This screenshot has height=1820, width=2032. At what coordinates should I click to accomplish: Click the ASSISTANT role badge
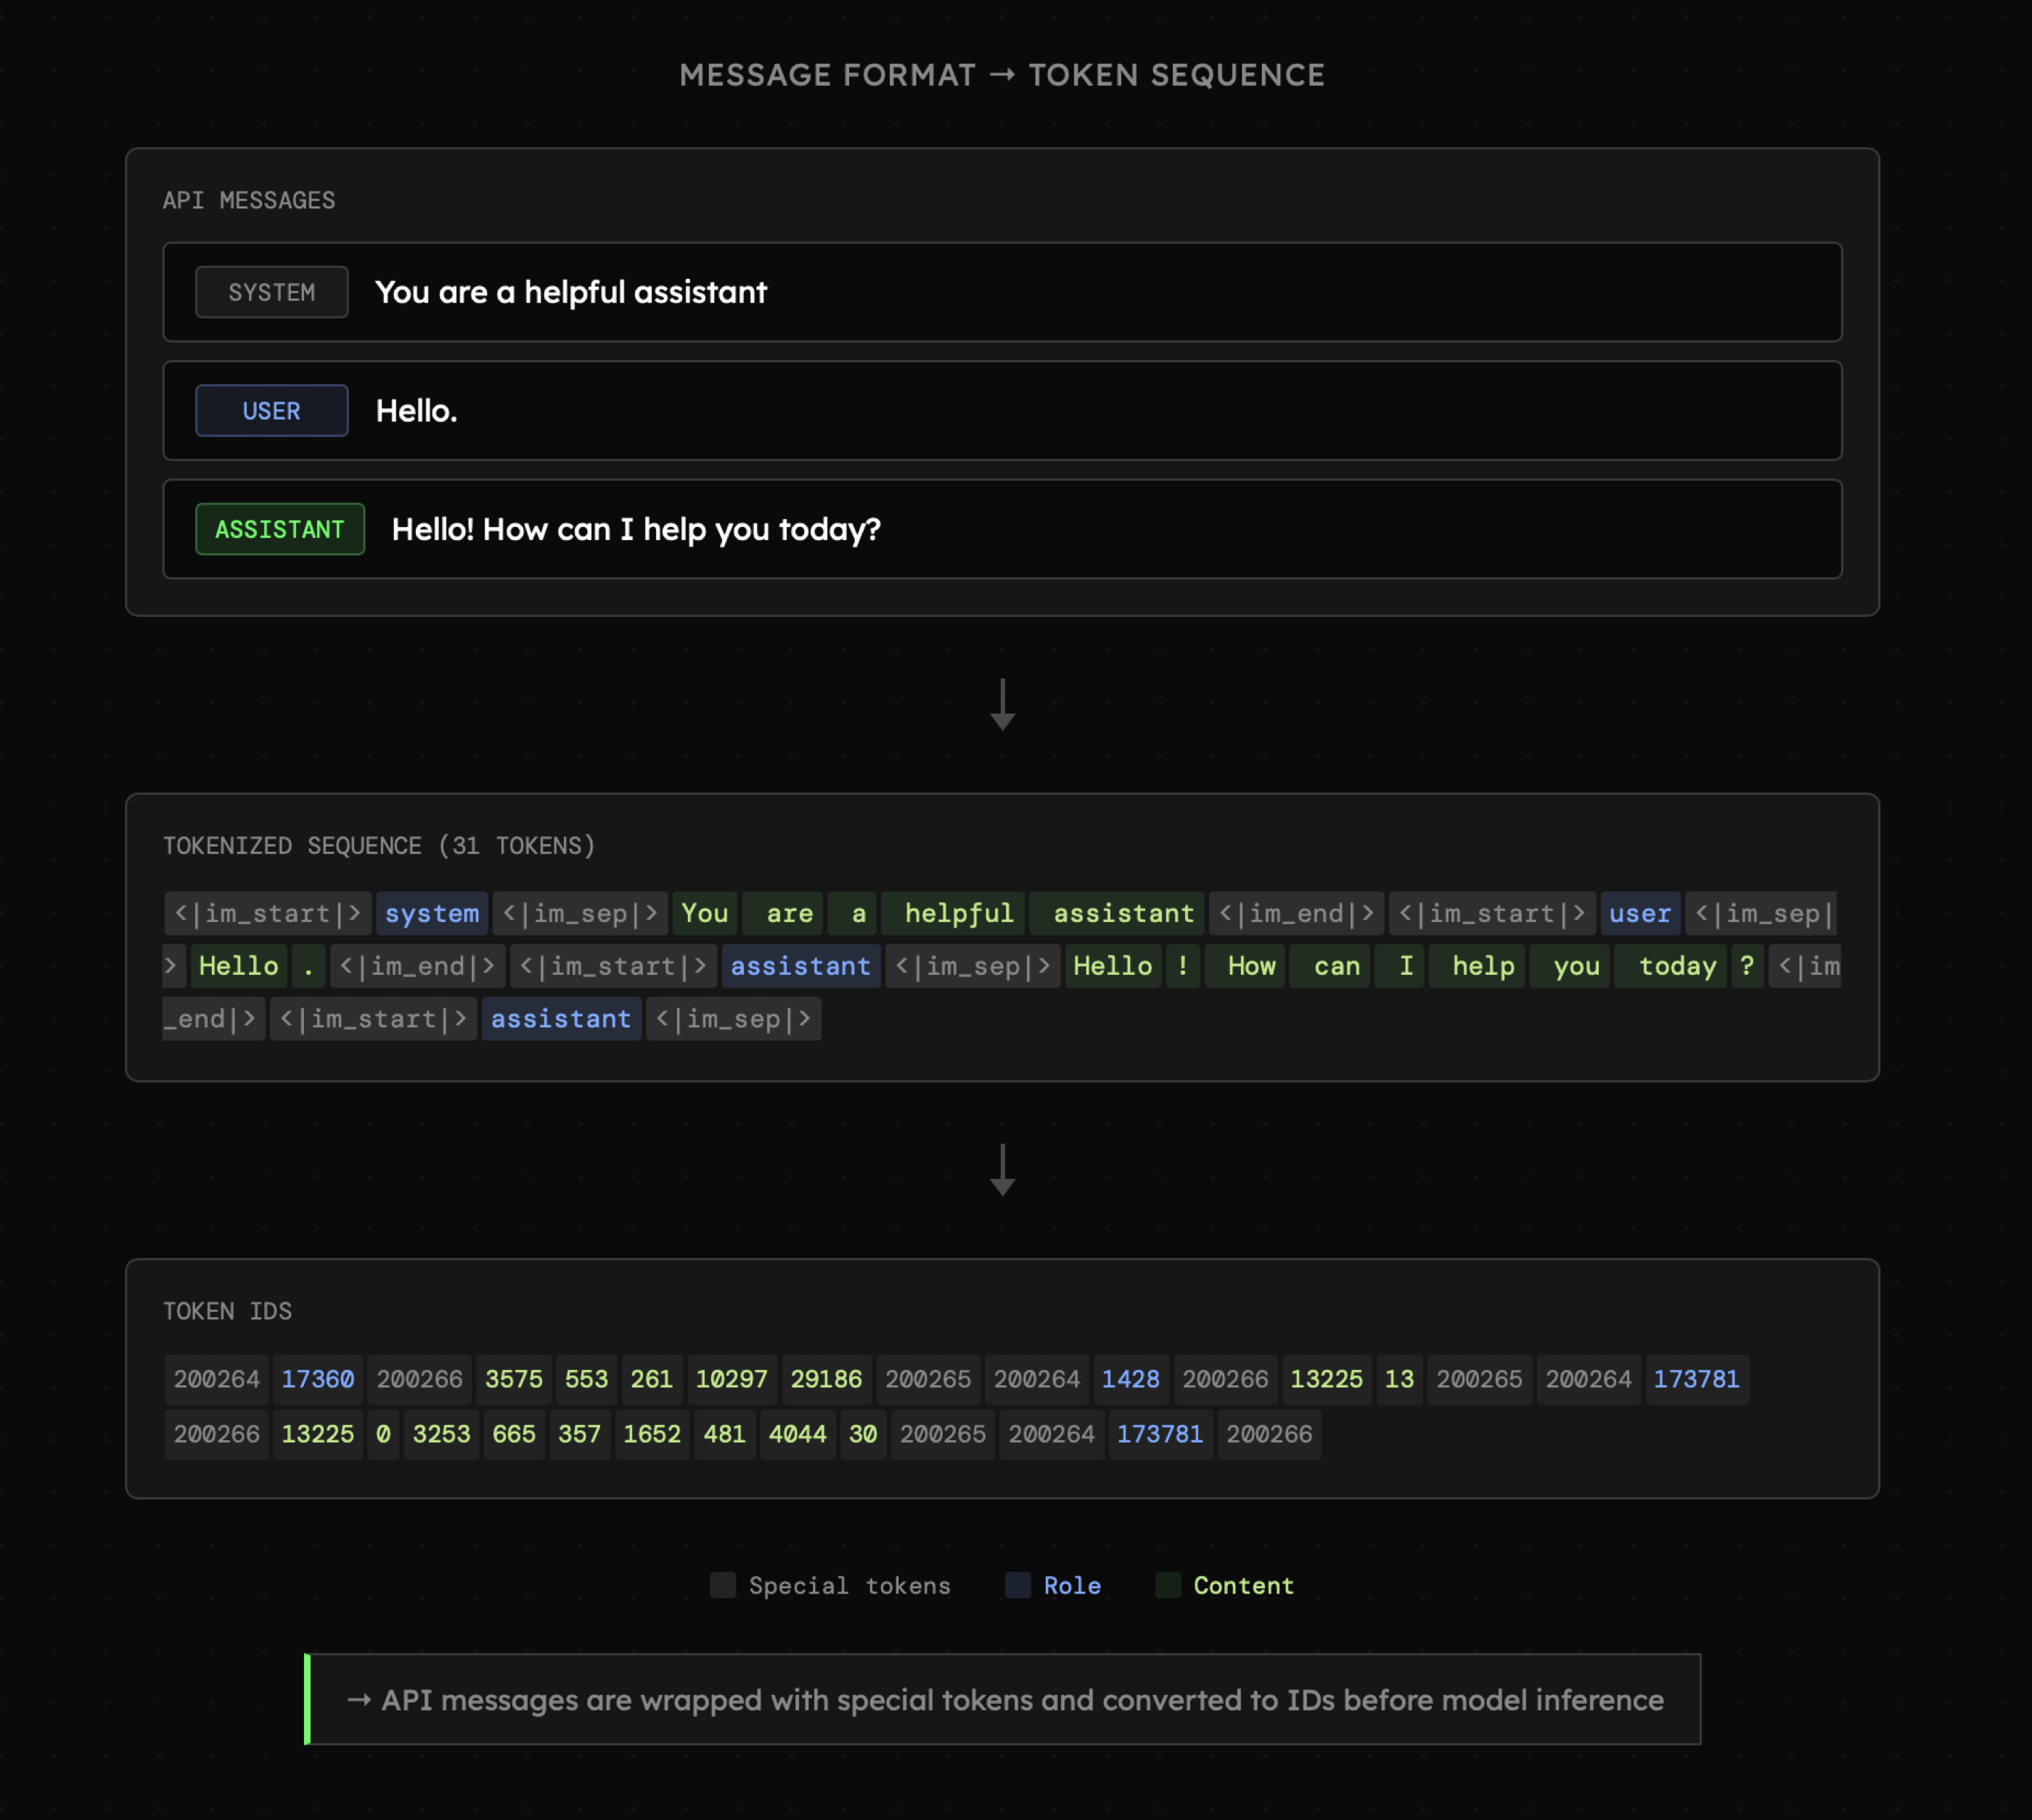tap(280, 529)
